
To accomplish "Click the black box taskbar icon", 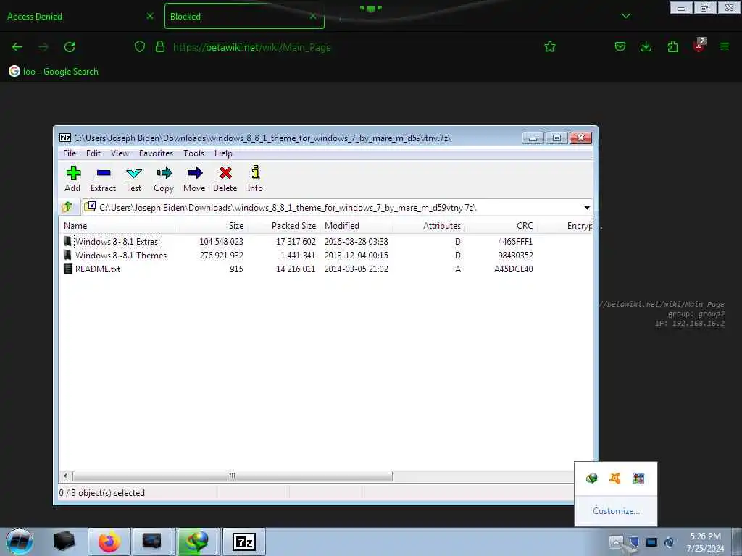I will 64,542.
